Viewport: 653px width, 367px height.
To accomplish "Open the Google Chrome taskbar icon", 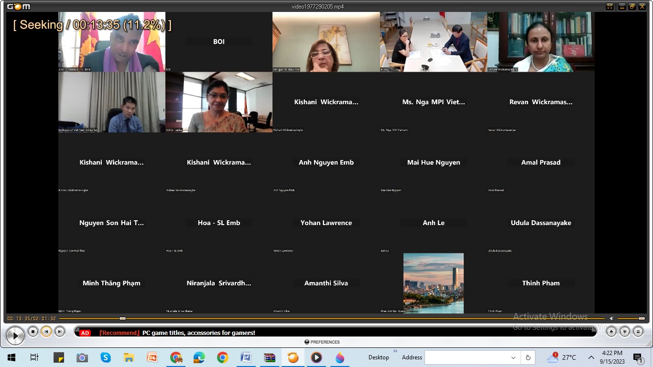I will coord(222,357).
